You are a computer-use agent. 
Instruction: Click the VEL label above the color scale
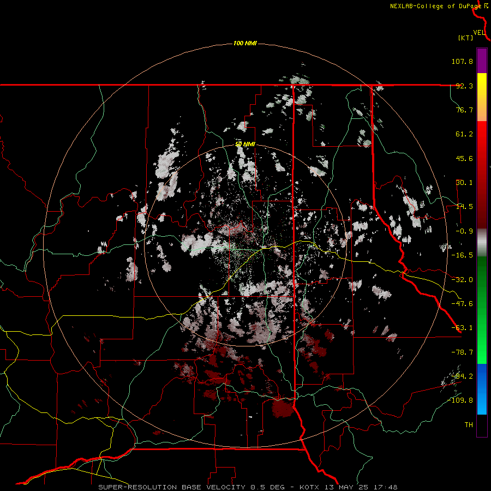(479, 33)
